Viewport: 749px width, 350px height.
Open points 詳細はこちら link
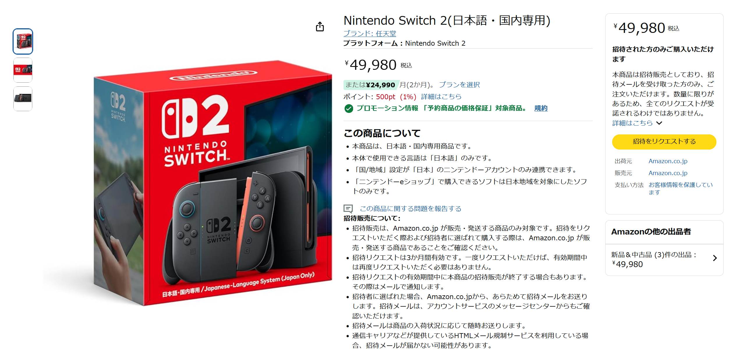pos(441,97)
